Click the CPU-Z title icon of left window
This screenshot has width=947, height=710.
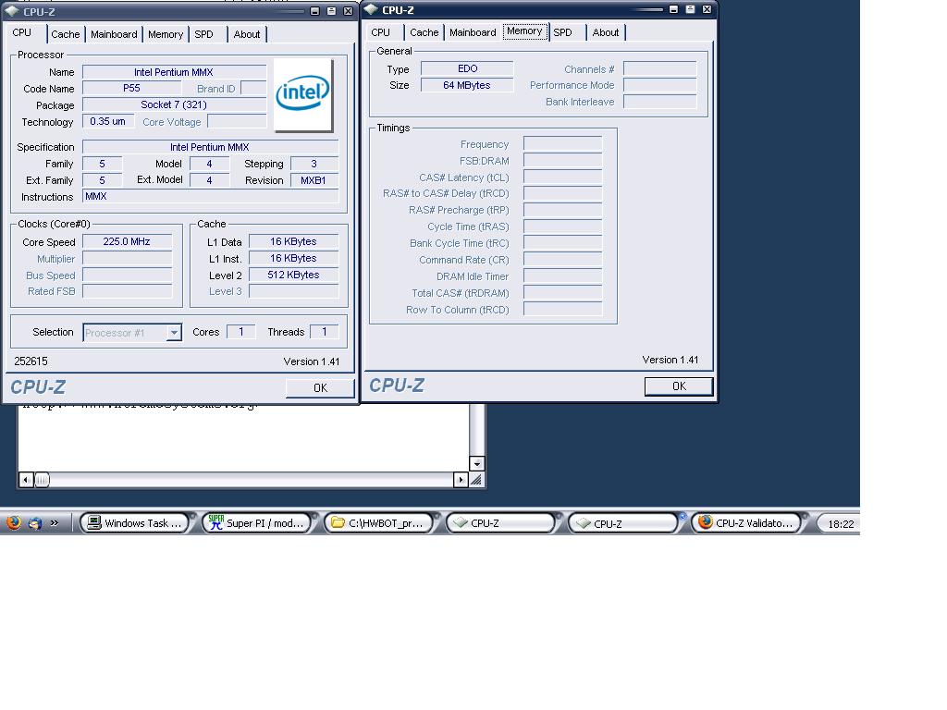pyautogui.click(x=11, y=11)
